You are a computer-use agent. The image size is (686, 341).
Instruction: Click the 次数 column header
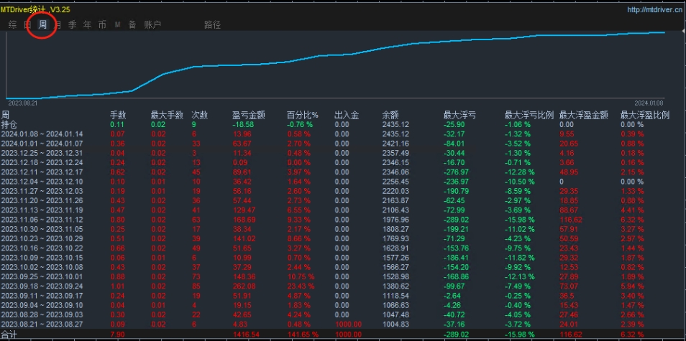point(199,116)
